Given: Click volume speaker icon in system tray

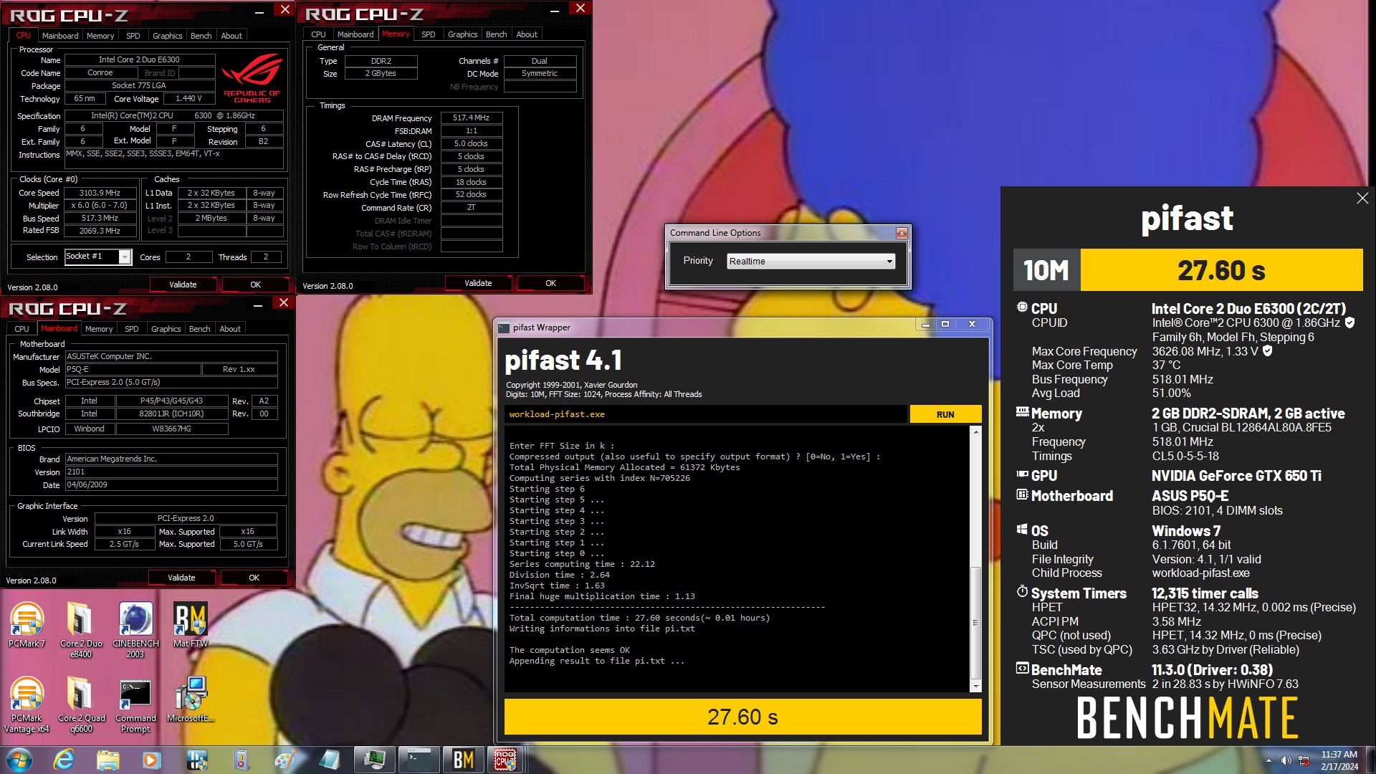Looking at the screenshot, I should coord(1286,760).
